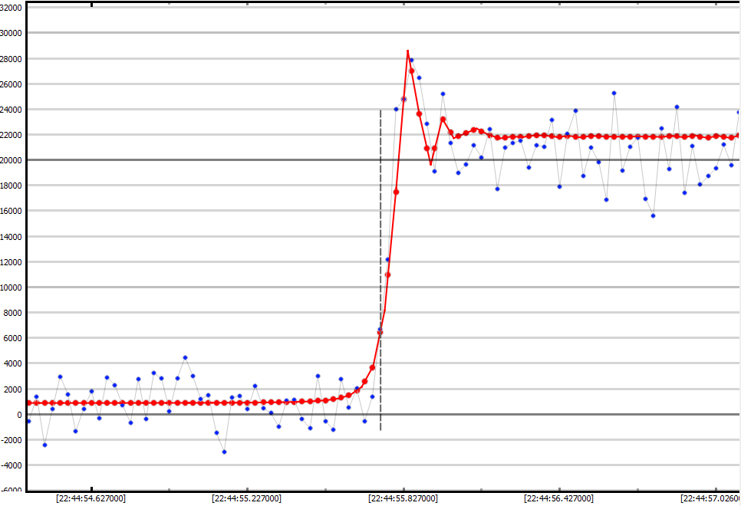Click the 22:44:56.427000 time axis label
741x506 pixels.
558,498
